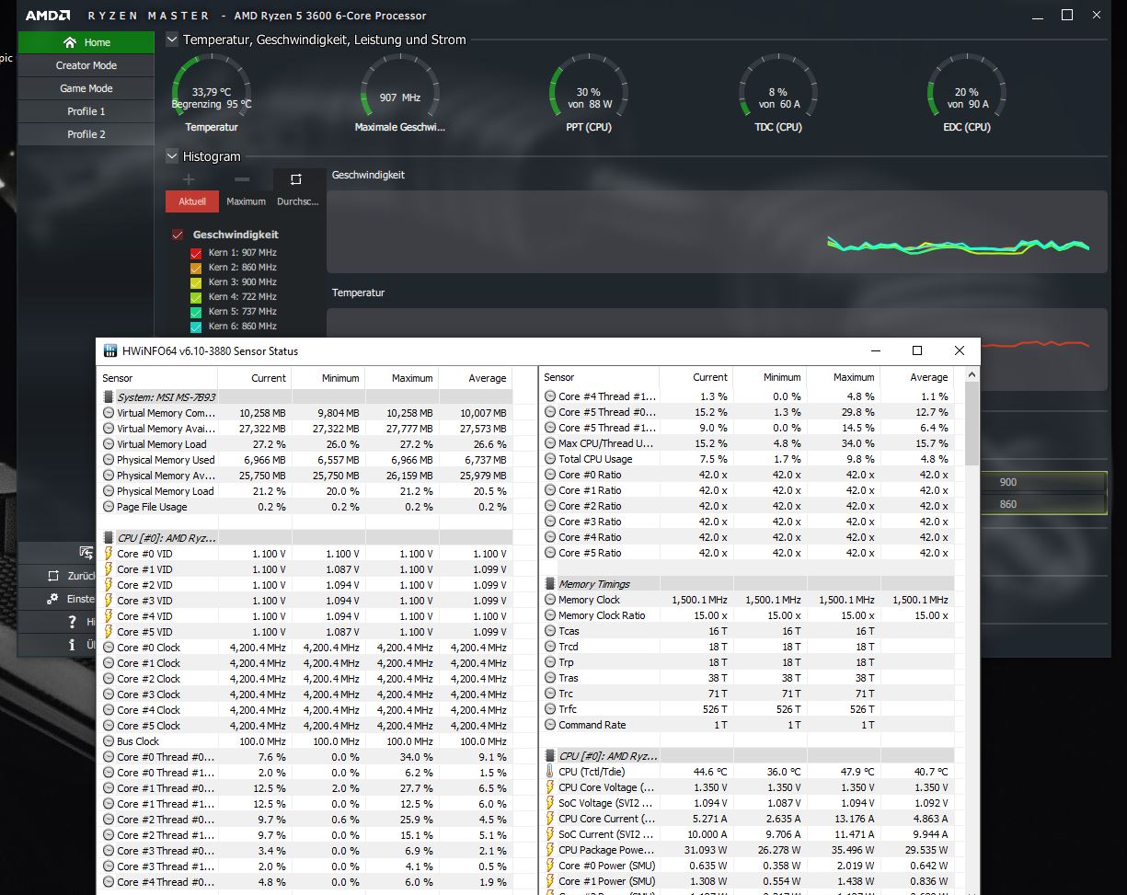Select the Memory Clock Ratio row

(x=747, y=615)
